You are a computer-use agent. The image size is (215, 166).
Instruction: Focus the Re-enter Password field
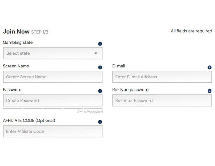point(162,101)
